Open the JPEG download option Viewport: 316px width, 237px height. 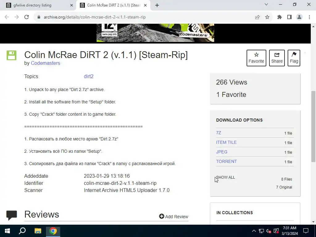(x=222, y=152)
